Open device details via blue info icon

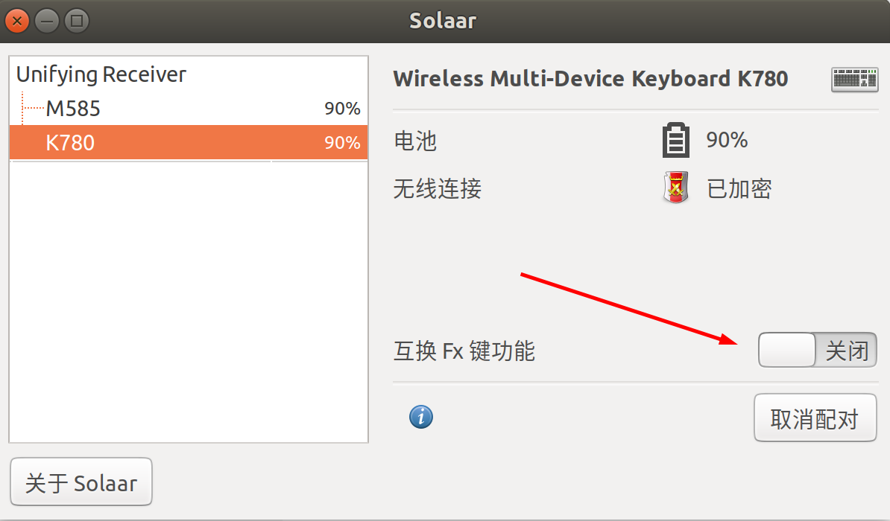click(420, 418)
